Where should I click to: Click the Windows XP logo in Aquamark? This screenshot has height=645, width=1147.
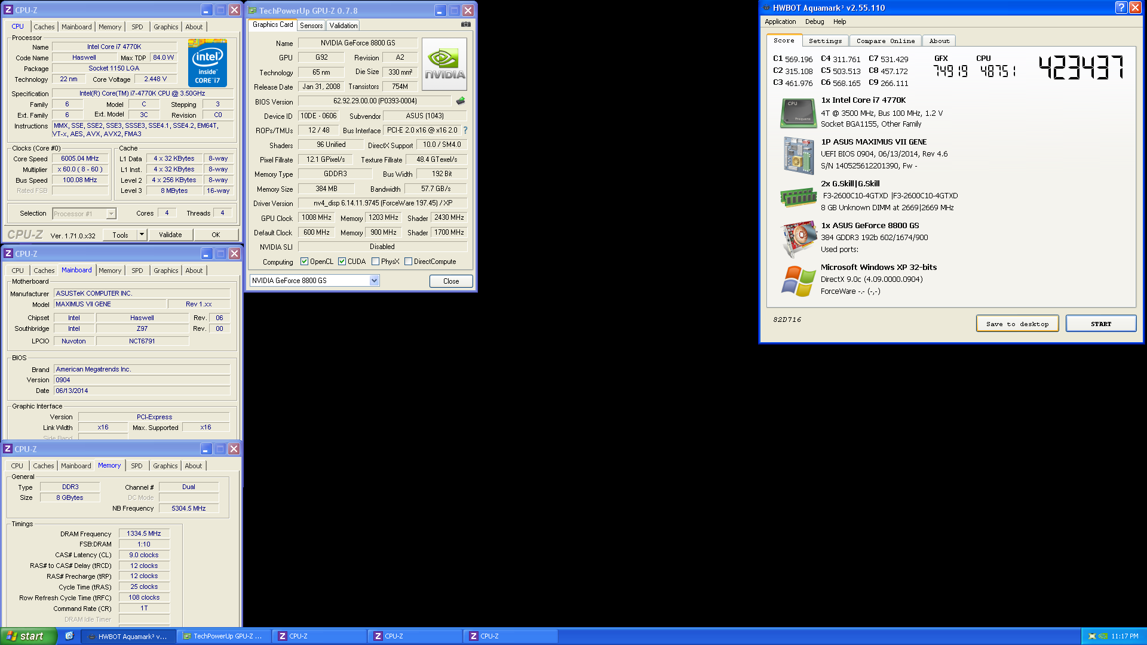click(798, 281)
